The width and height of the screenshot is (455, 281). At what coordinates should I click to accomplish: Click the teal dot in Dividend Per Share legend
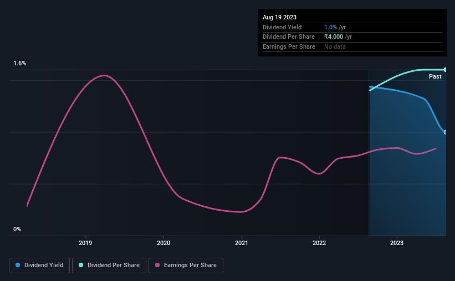81,266
